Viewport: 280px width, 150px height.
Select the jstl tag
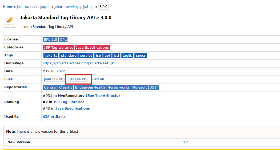click(x=116, y=55)
